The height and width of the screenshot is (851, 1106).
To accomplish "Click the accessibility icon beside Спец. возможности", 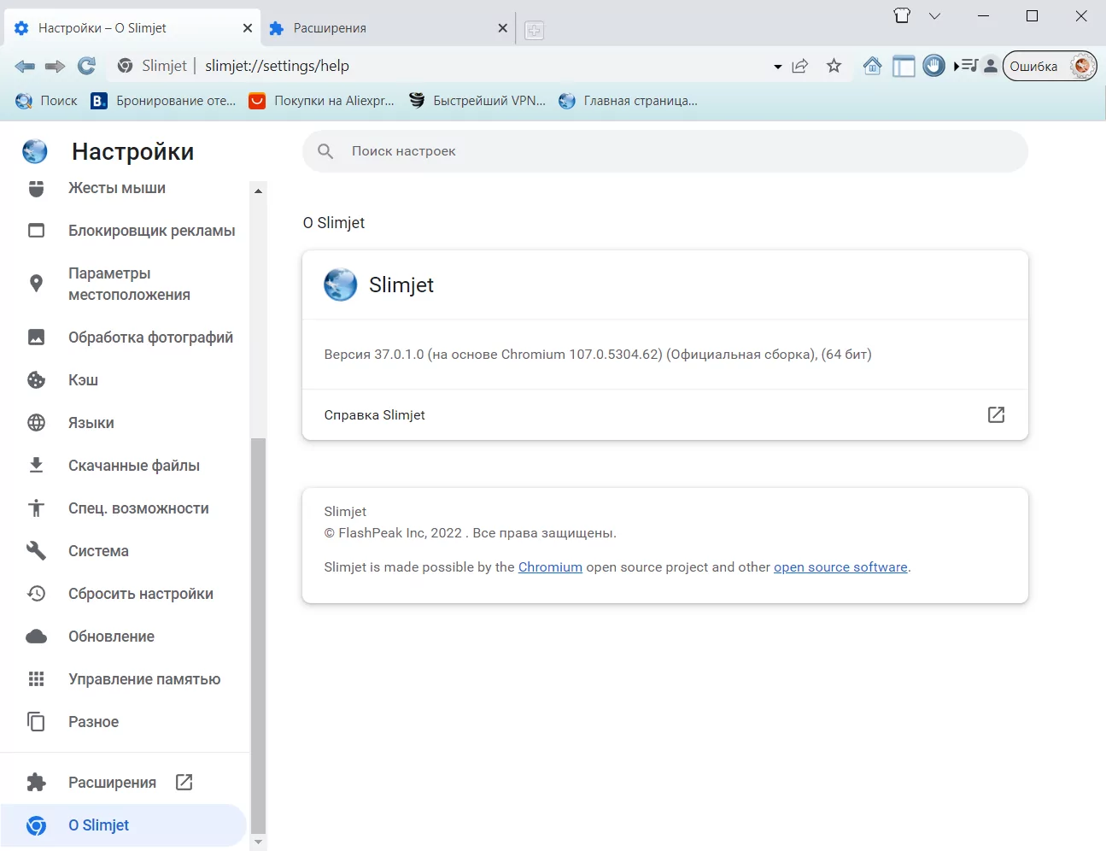I will coord(36,508).
